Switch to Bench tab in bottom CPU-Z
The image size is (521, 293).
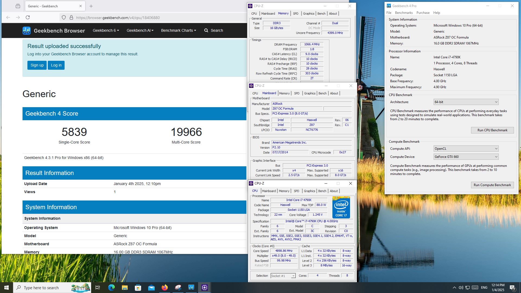[322, 191]
